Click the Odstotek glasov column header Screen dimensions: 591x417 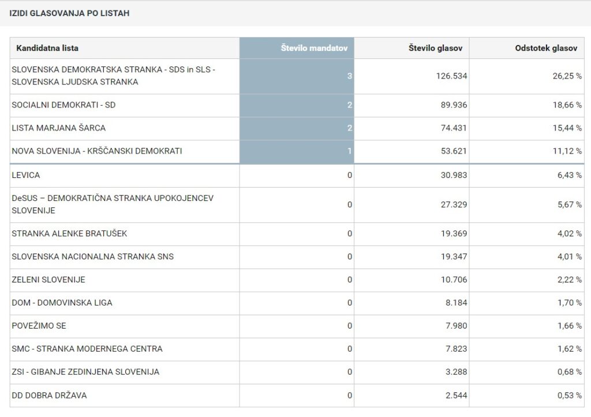pos(546,49)
